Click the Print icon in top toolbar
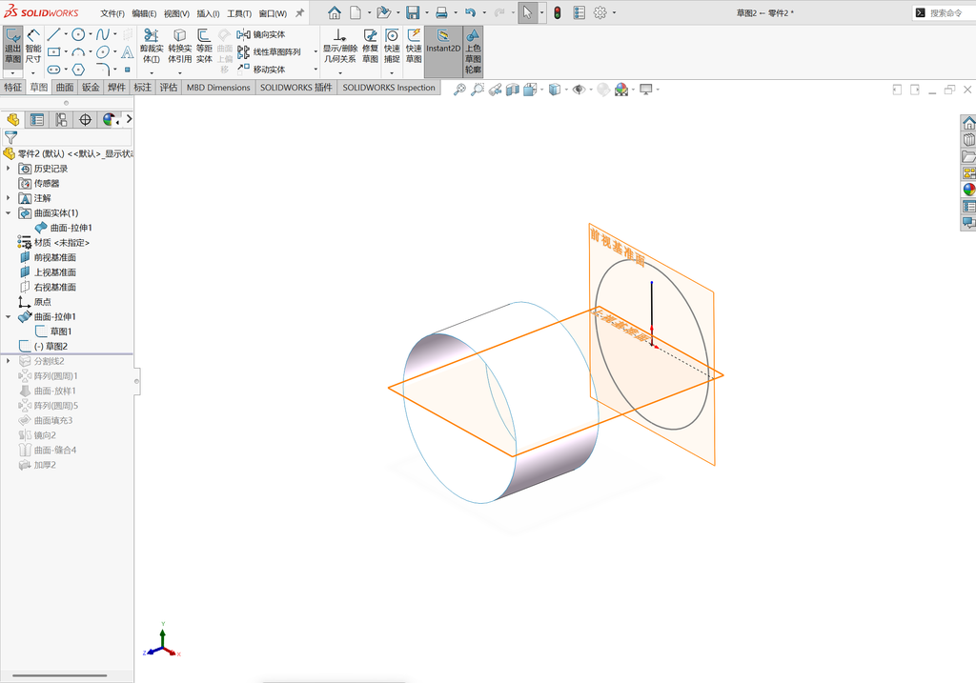Screen dimensions: 976x683 tap(442, 12)
